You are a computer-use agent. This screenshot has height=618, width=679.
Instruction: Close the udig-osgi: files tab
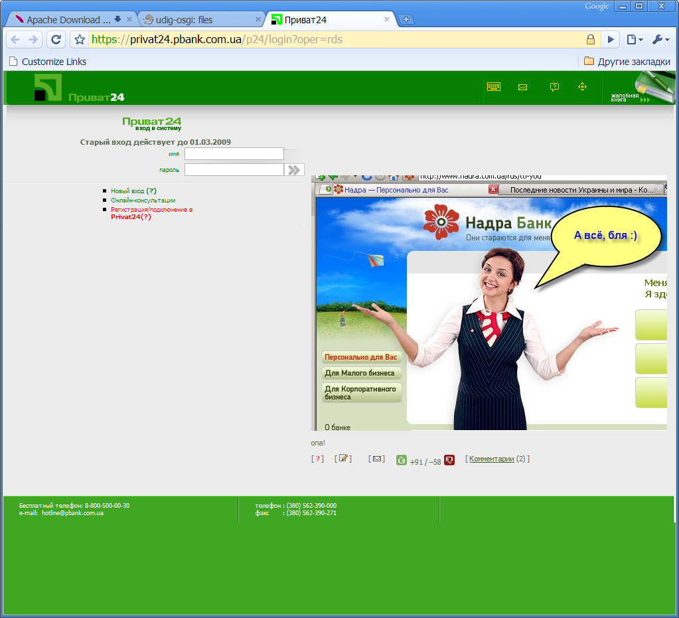pyautogui.click(x=258, y=19)
